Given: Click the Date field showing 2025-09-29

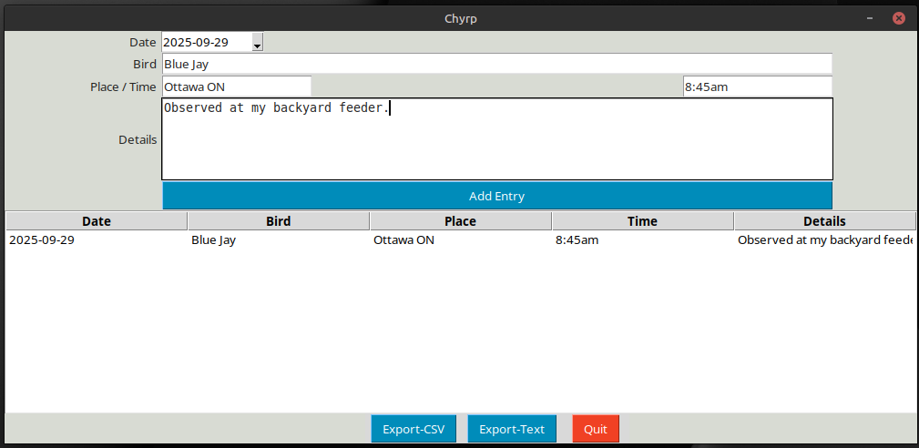Looking at the screenshot, I should point(206,43).
